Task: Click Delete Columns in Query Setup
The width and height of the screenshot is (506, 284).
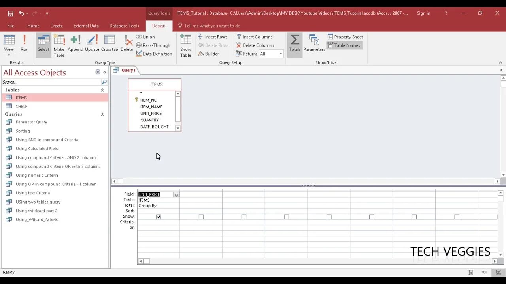Action: (x=255, y=45)
